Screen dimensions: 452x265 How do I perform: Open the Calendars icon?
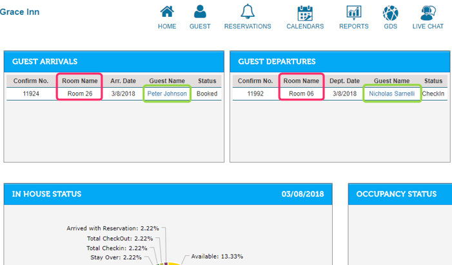click(x=305, y=13)
